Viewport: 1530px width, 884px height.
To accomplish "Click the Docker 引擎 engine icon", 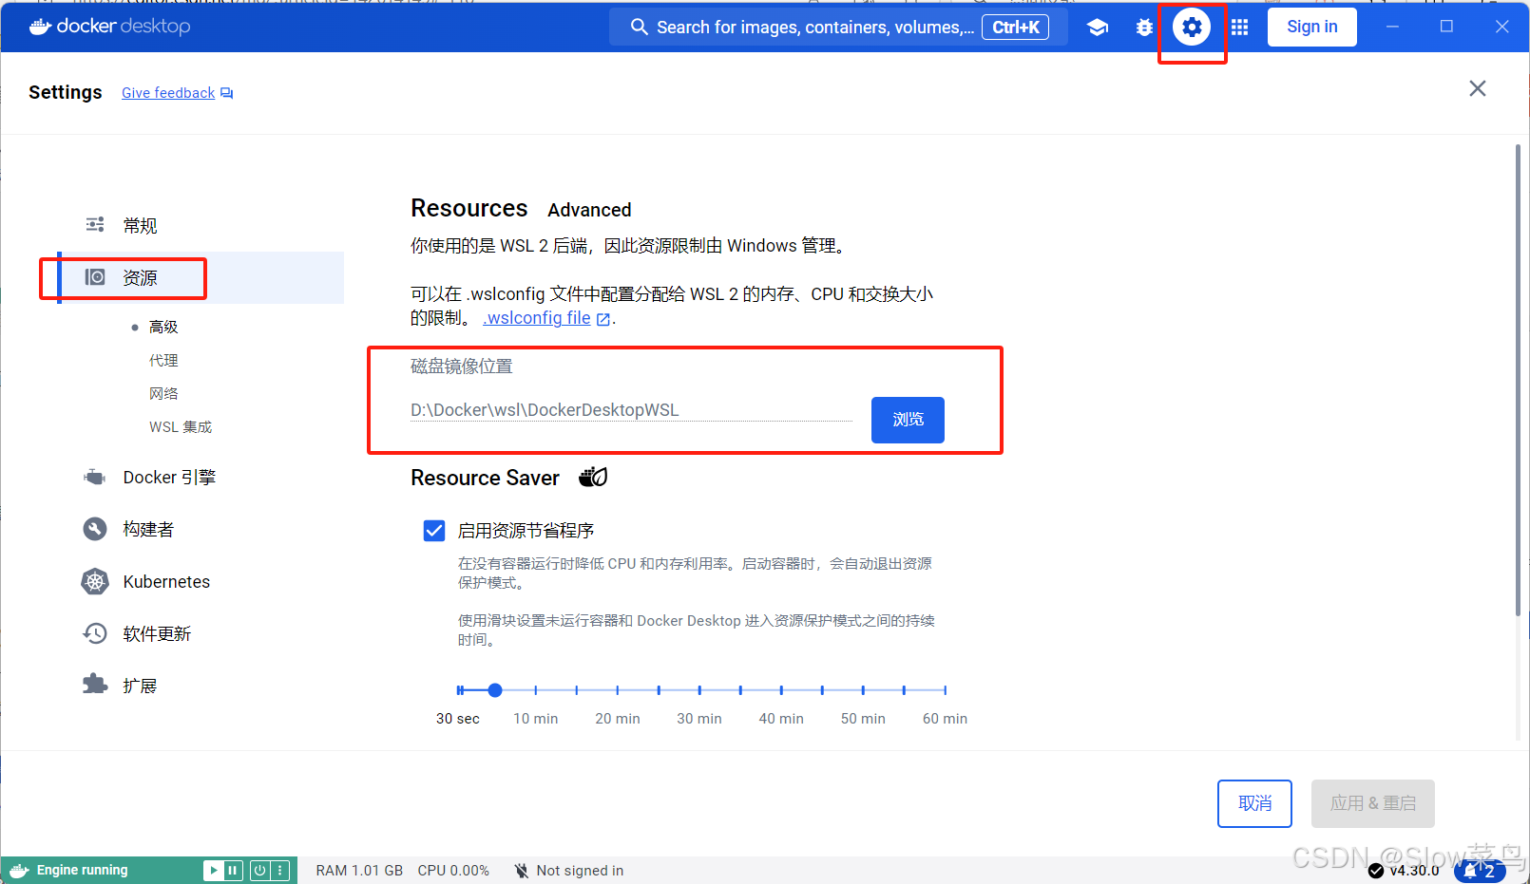I will [x=95, y=477].
